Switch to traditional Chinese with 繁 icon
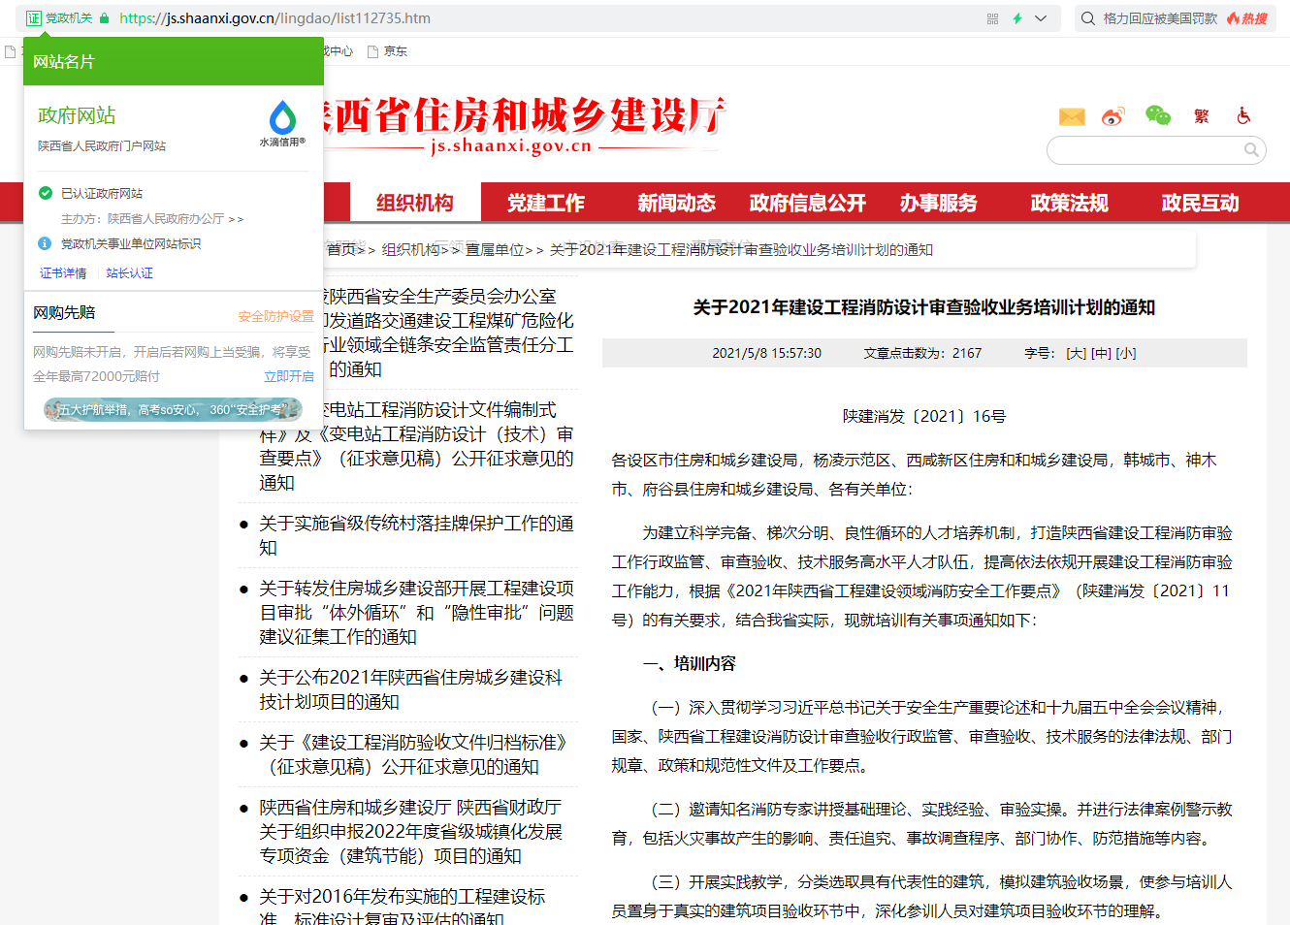Image resolution: width=1290 pixels, height=925 pixels. click(x=1202, y=116)
